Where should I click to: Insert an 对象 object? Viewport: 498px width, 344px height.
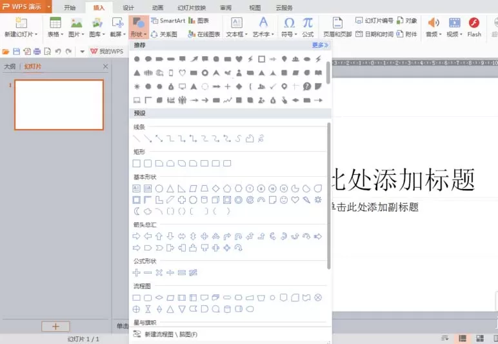(x=407, y=21)
